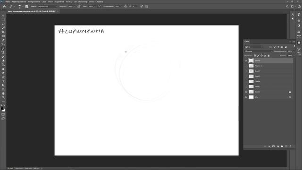Select the Crop tool
Screen dimensions: 302x170
click(x=3, y=32)
